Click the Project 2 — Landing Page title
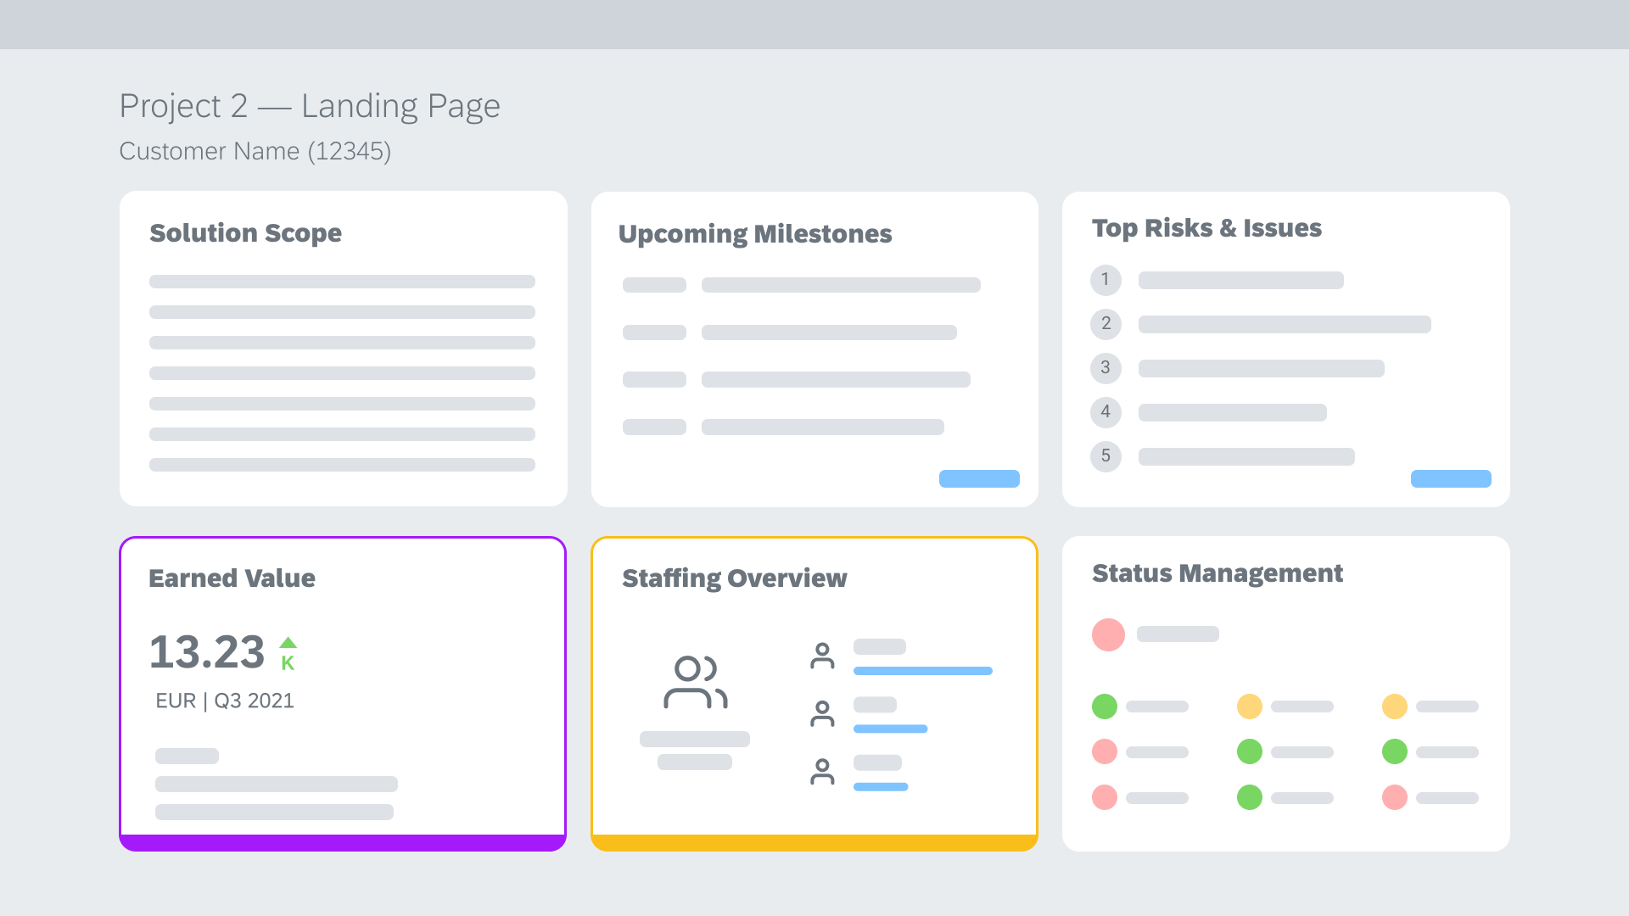Screen dimensions: 1629x916 tap(310, 106)
